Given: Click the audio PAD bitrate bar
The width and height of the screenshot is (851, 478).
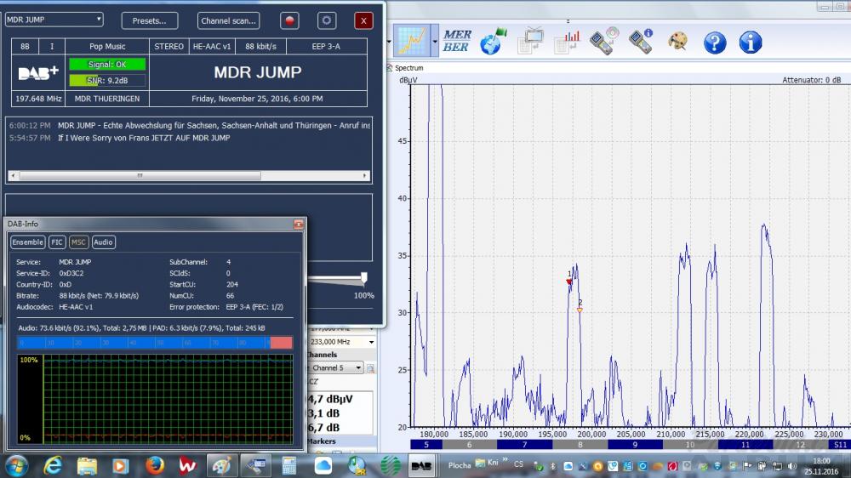Looking at the screenshot, I should [281, 343].
